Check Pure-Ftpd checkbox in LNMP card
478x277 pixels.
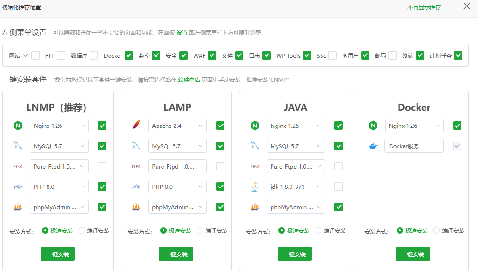coord(102,166)
